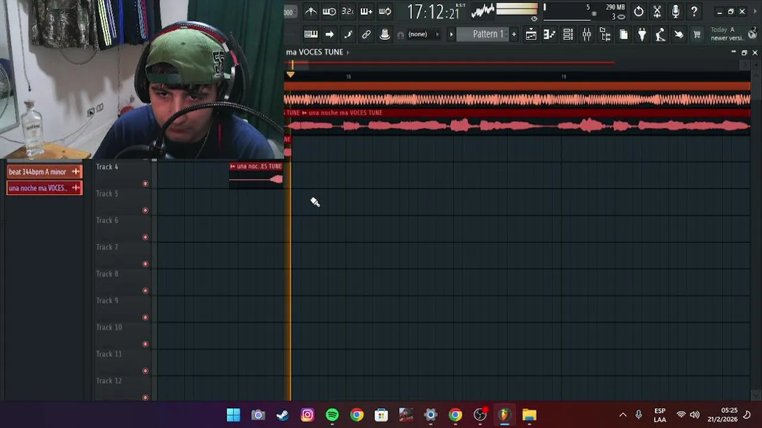762x428 pixels.
Task: Toggle step editing mode
Action: tap(348, 34)
